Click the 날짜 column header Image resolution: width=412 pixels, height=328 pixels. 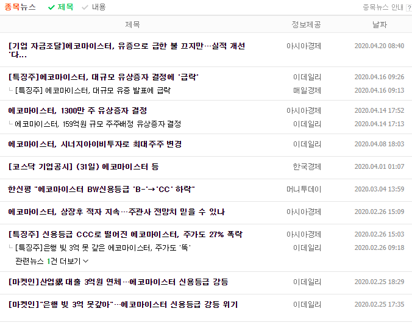tap(380, 24)
